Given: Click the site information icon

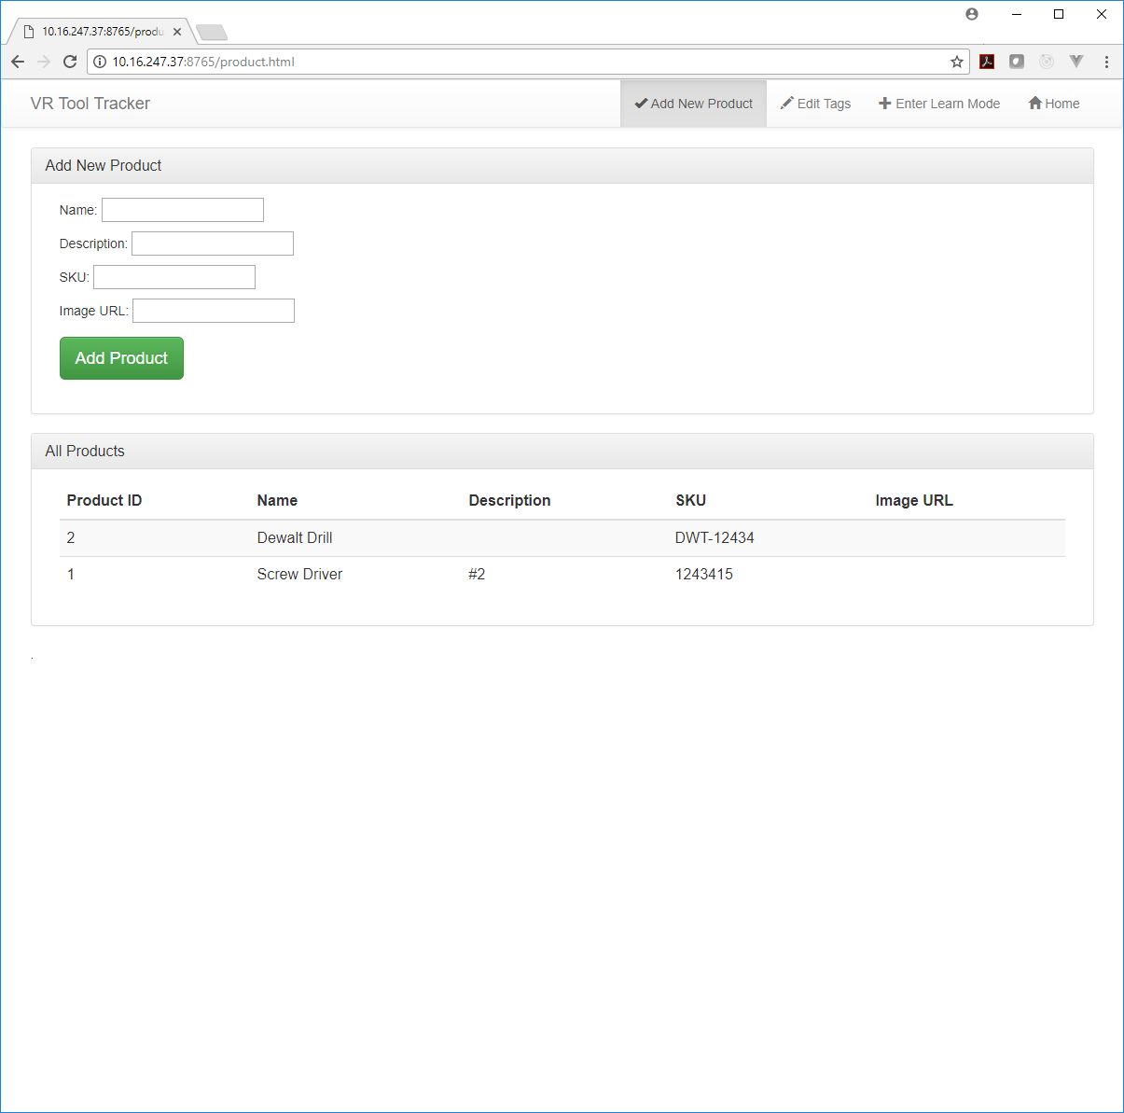Looking at the screenshot, I should coord(100,62).
